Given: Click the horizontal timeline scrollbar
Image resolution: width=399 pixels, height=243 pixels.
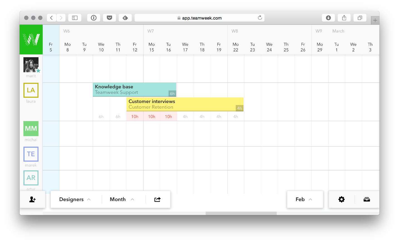Looking at the screenshot, I should (241, 213).
